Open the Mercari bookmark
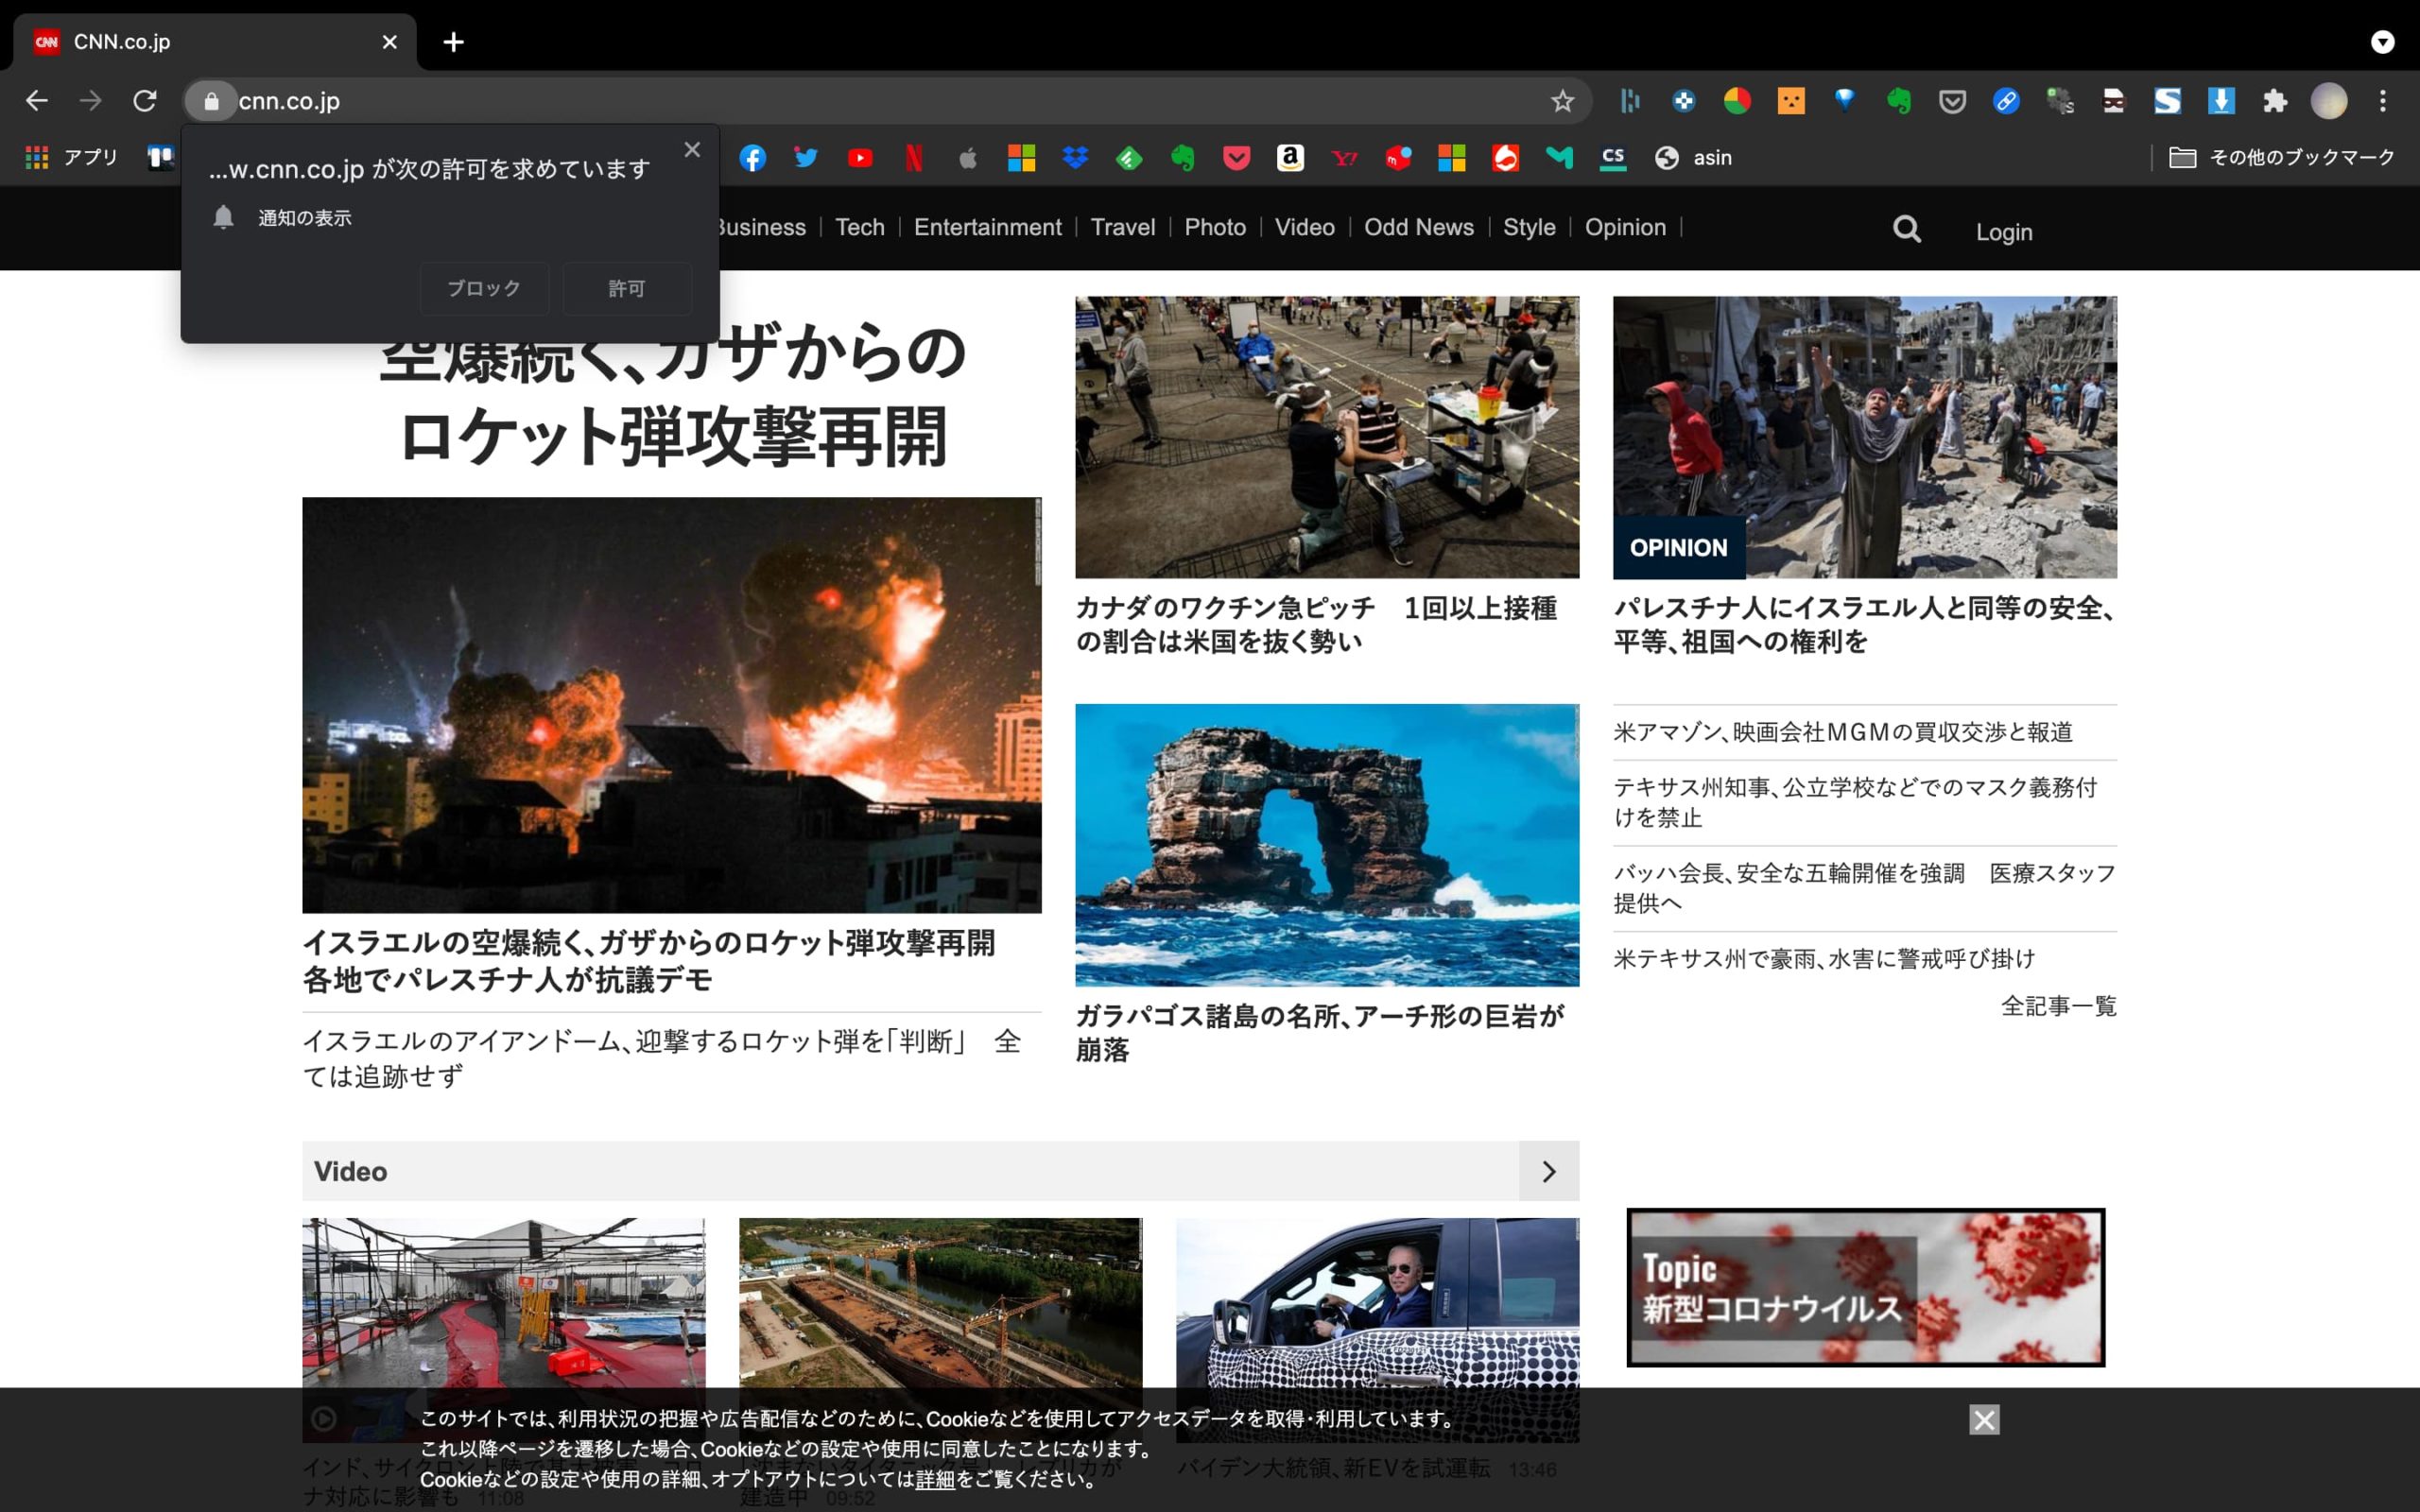Screen dimensions: 2420x1512 (1398, 158)
